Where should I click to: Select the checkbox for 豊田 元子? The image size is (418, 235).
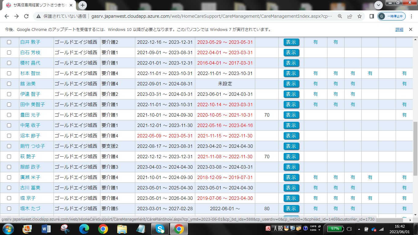(9, 115)
